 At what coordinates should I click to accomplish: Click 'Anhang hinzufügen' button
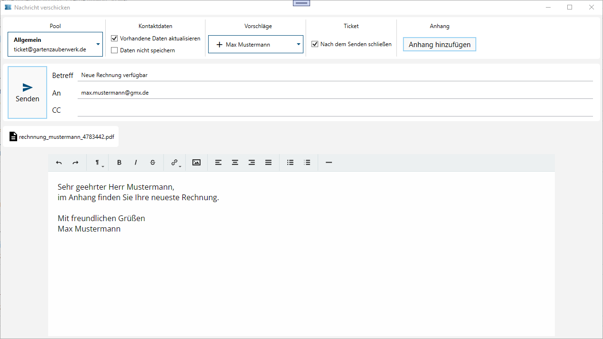439,45
